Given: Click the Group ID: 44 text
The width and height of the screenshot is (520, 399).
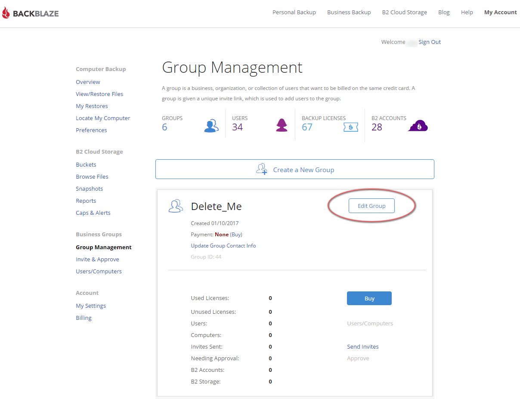Looking at the screenshot, I should point(206,257).
